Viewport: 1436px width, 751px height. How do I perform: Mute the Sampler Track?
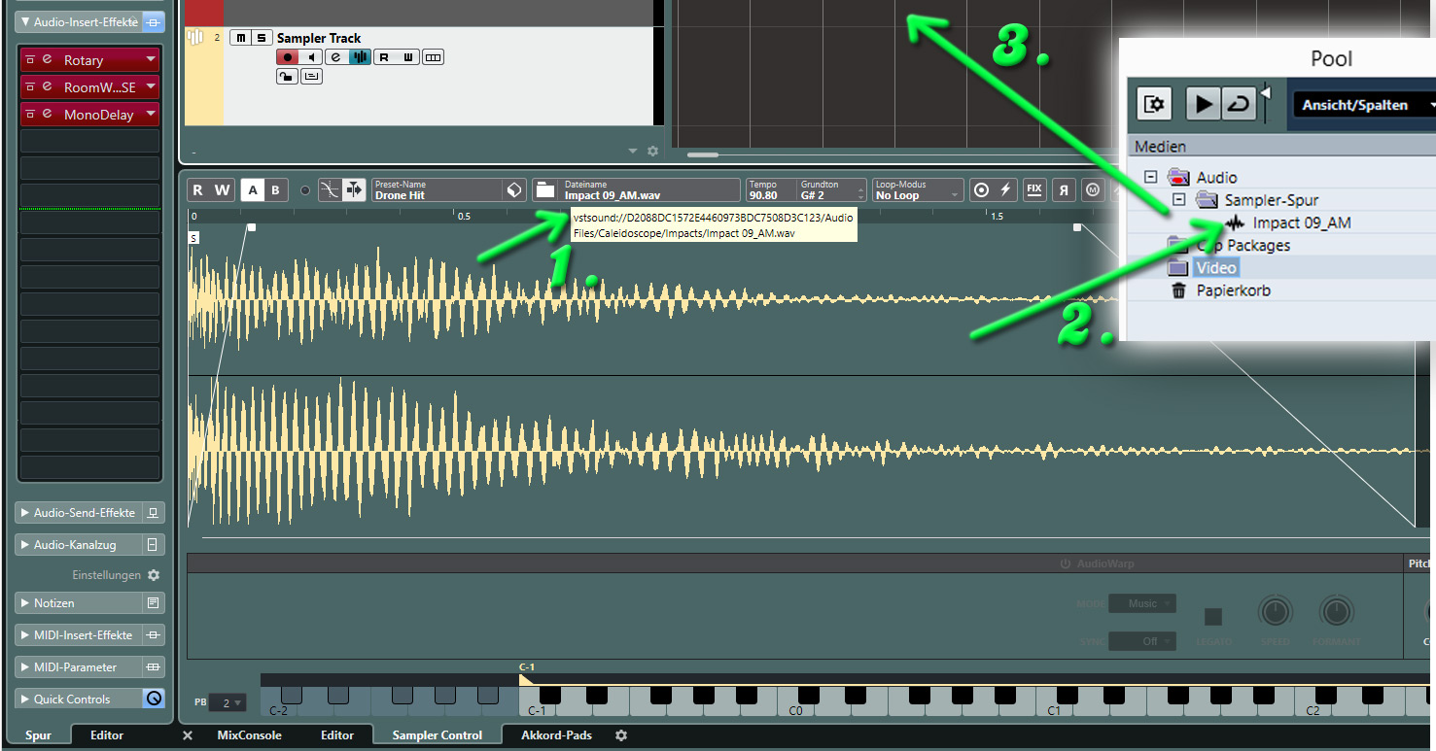(x=240, y=38)
